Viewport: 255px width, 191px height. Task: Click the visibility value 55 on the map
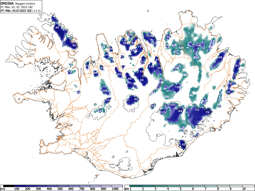coord(74,45)
